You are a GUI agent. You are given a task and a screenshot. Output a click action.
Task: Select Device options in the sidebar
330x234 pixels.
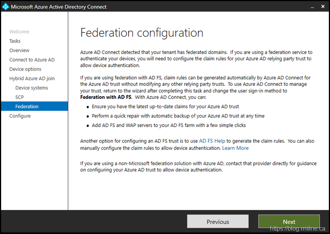coord(25,69)
